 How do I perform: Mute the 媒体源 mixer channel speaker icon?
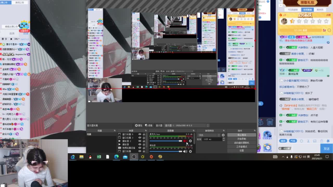tap(185, 151)
